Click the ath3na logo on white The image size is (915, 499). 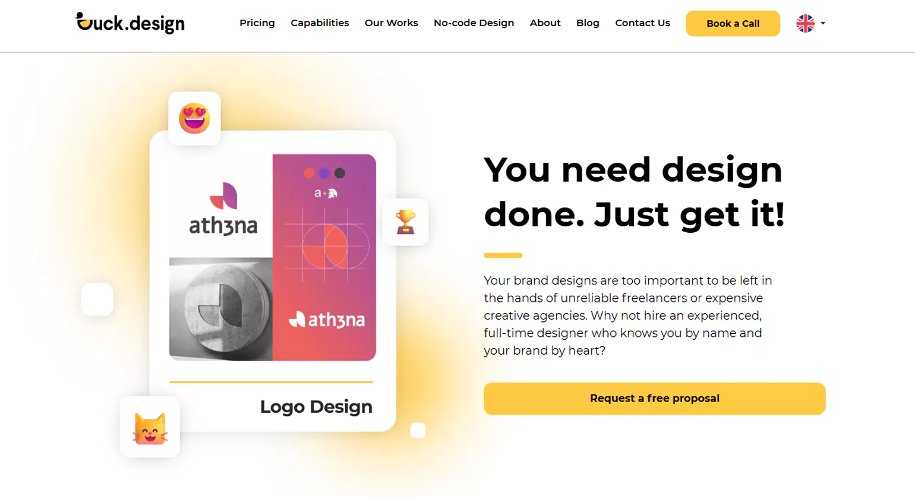223,209
